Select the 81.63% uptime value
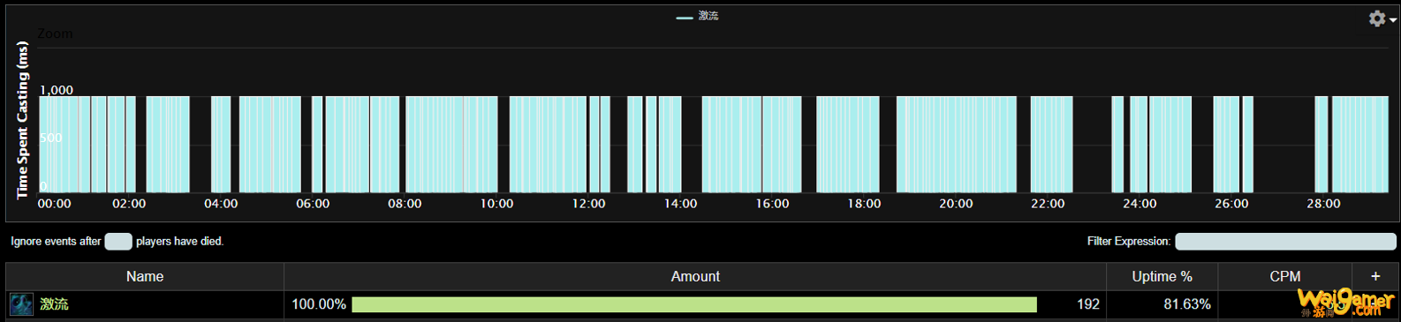This screenshot has width=1401, height=322. click(x=1186, y=304)
